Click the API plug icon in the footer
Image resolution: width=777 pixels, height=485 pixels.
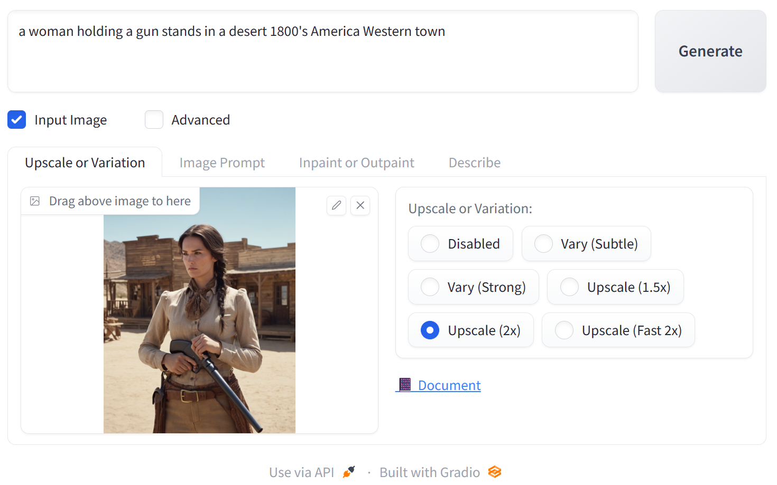point(349,472)
